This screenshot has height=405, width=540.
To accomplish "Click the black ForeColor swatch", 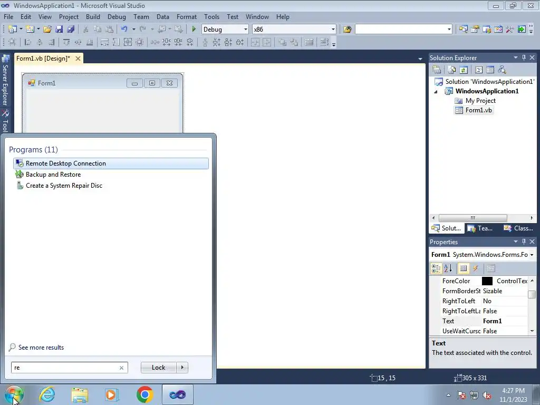I will tap(487, 281).
